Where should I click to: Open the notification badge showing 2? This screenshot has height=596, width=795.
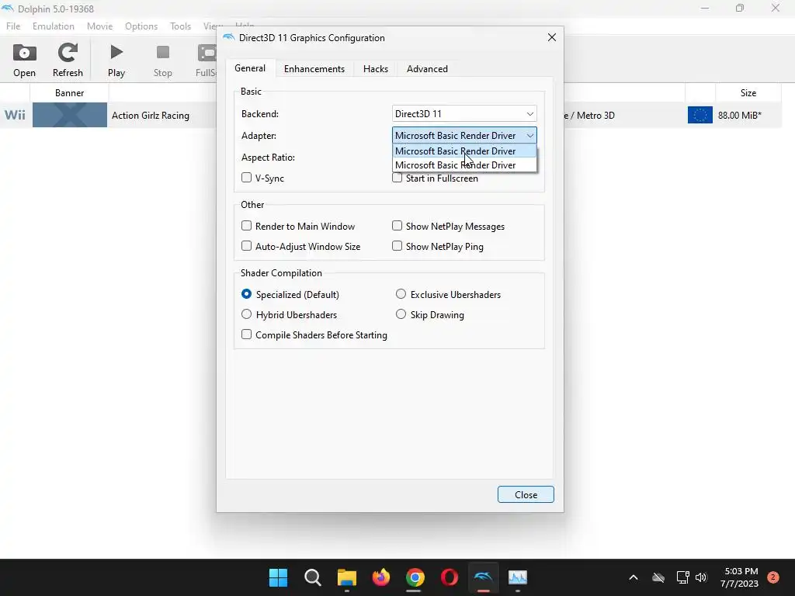tap(773, 577)
